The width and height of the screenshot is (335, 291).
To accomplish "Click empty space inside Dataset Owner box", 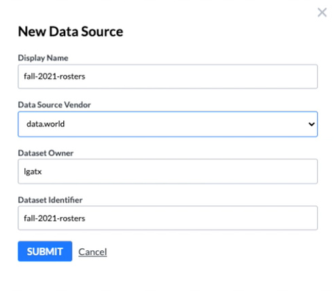I will (181, 171).
